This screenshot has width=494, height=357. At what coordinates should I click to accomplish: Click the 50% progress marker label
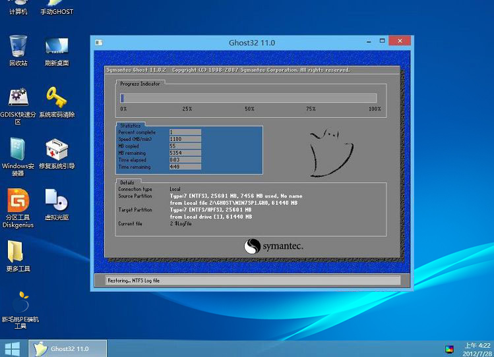249,109
